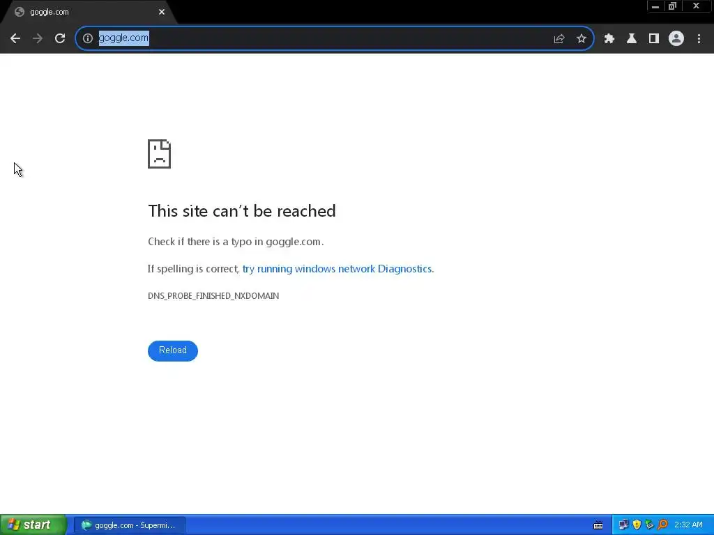The image size is (714, 535).
Task: Click the 'Check if there is a typo' text
Action: point(236,242)
